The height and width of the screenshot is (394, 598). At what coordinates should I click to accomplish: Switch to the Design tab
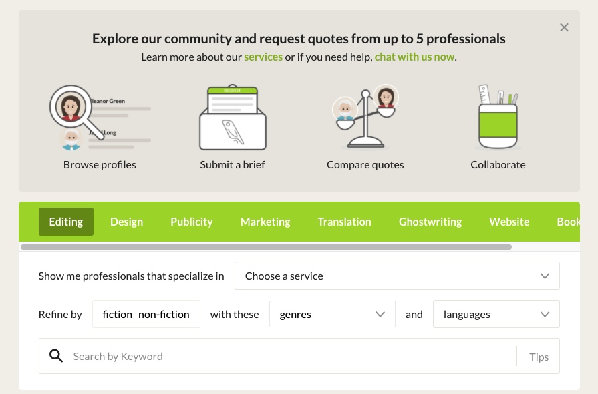pyautogui.click(x=126, y=222)
